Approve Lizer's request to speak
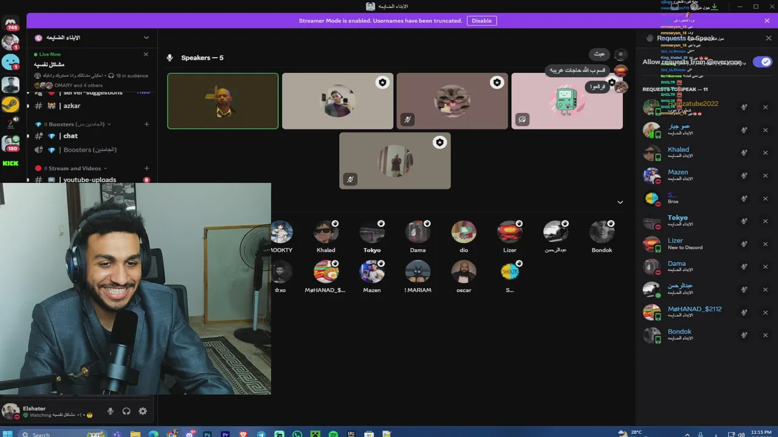 (x=744, y=244)
